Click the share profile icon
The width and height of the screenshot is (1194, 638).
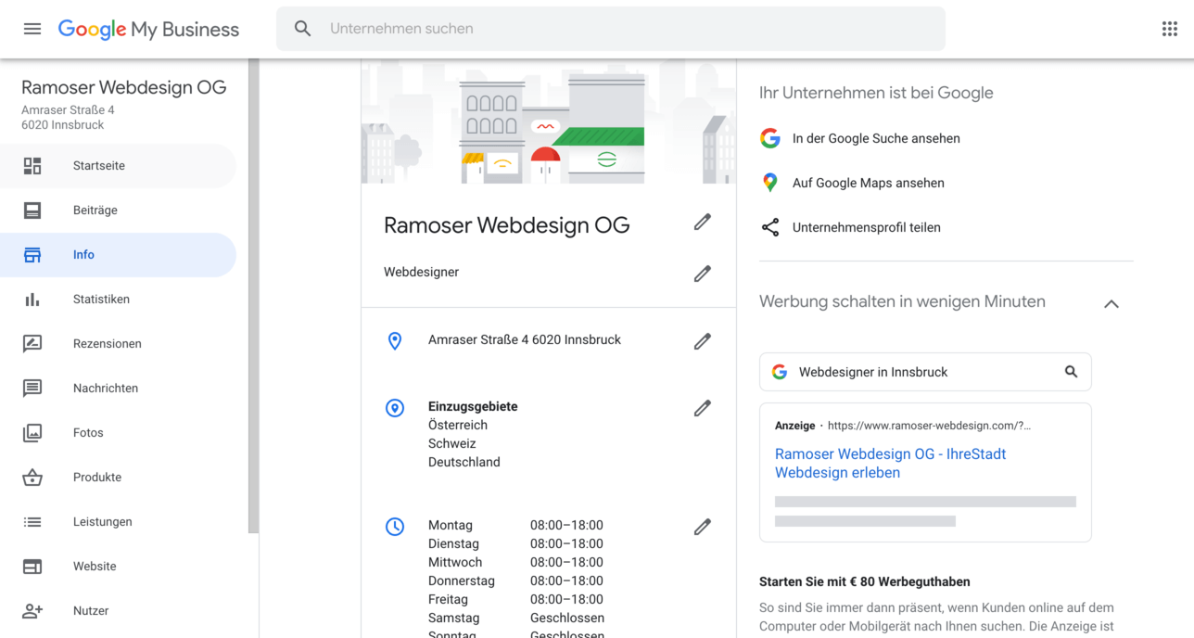click(770, 227)
